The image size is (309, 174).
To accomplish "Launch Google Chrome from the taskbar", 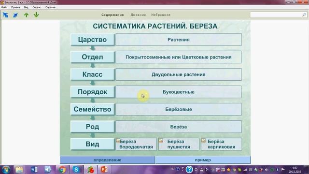I will 62,170.
